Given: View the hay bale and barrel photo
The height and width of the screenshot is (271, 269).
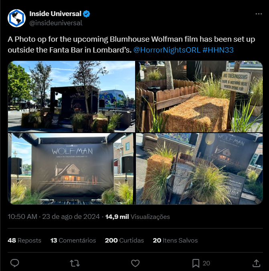Looking at the screenshot, I should (x=199, y=169).
